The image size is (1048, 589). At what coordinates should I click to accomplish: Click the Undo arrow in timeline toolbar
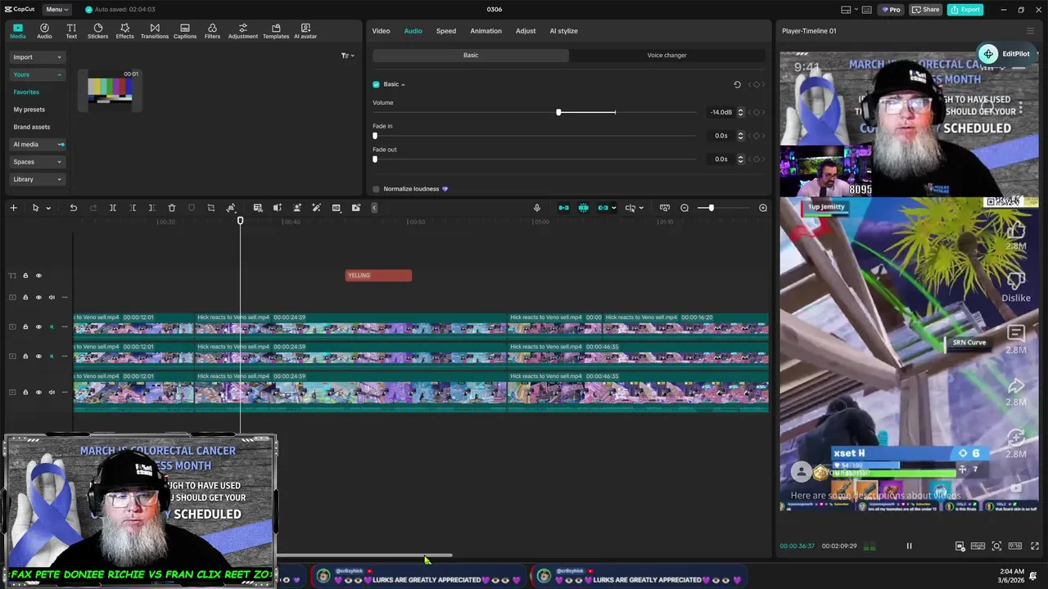click(73, 208)
